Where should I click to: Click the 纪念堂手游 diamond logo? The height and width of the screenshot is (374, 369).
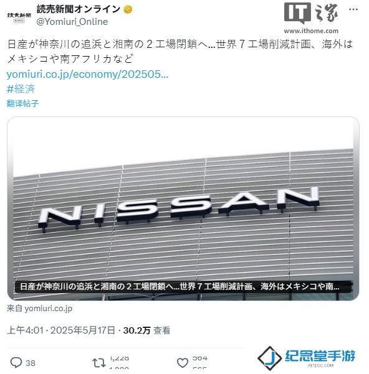tap(270, 358)
